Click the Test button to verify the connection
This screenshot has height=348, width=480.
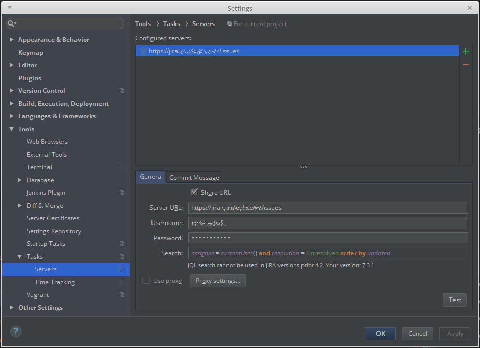click(454, 300)
